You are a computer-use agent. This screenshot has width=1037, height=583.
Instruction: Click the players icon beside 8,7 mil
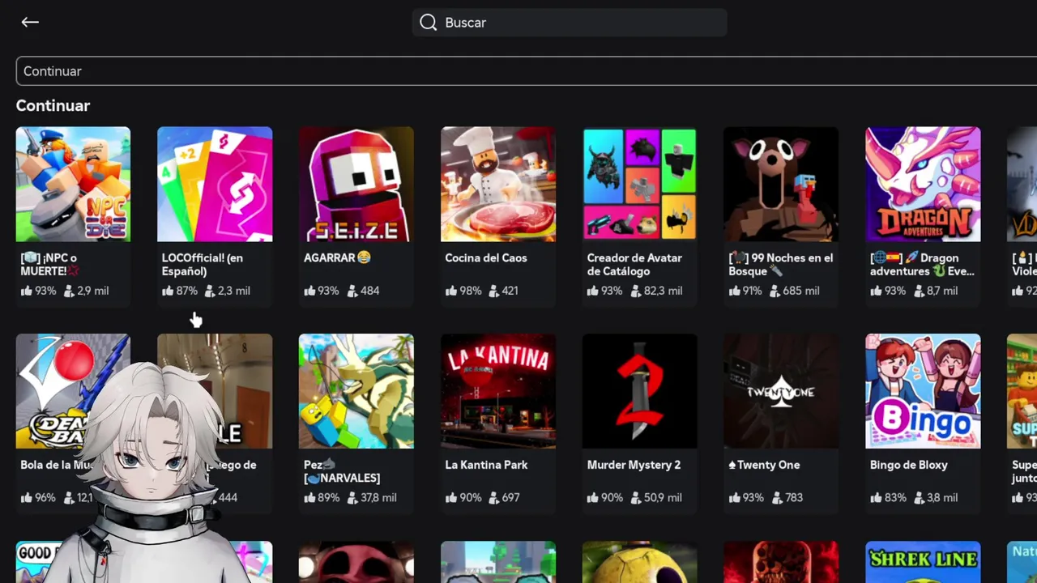point(918,291)
